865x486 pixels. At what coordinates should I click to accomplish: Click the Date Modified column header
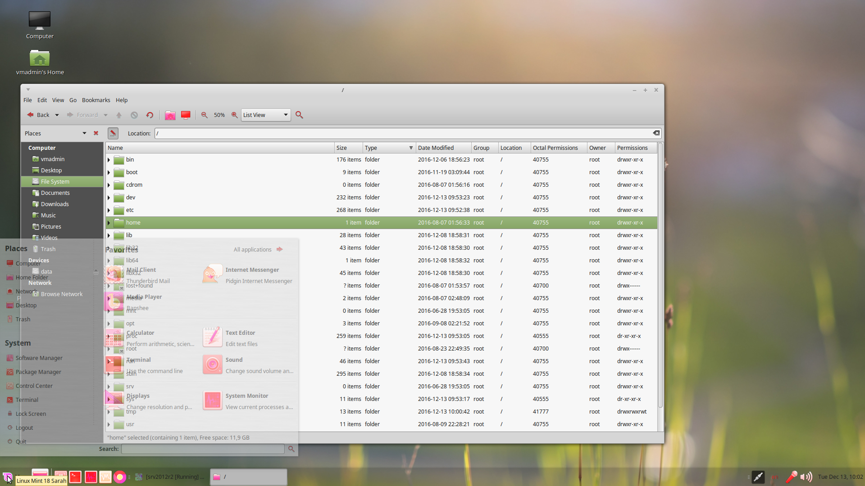(435, 148)
